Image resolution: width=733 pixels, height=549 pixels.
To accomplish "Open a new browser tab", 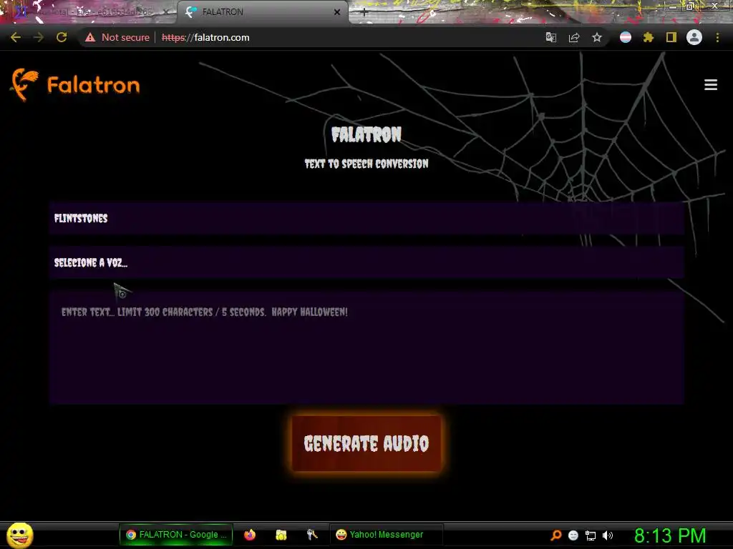I will [364, 13].
